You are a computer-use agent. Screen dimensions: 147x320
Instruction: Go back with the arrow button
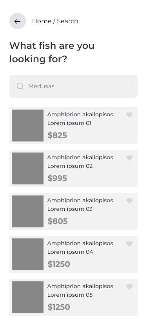pos(18,21)
